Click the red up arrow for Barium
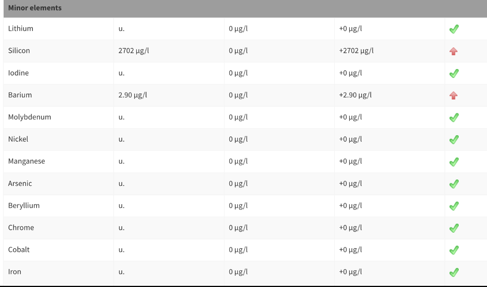The width and height of the screenshot is (487, 287). click(x=454, y=96)
